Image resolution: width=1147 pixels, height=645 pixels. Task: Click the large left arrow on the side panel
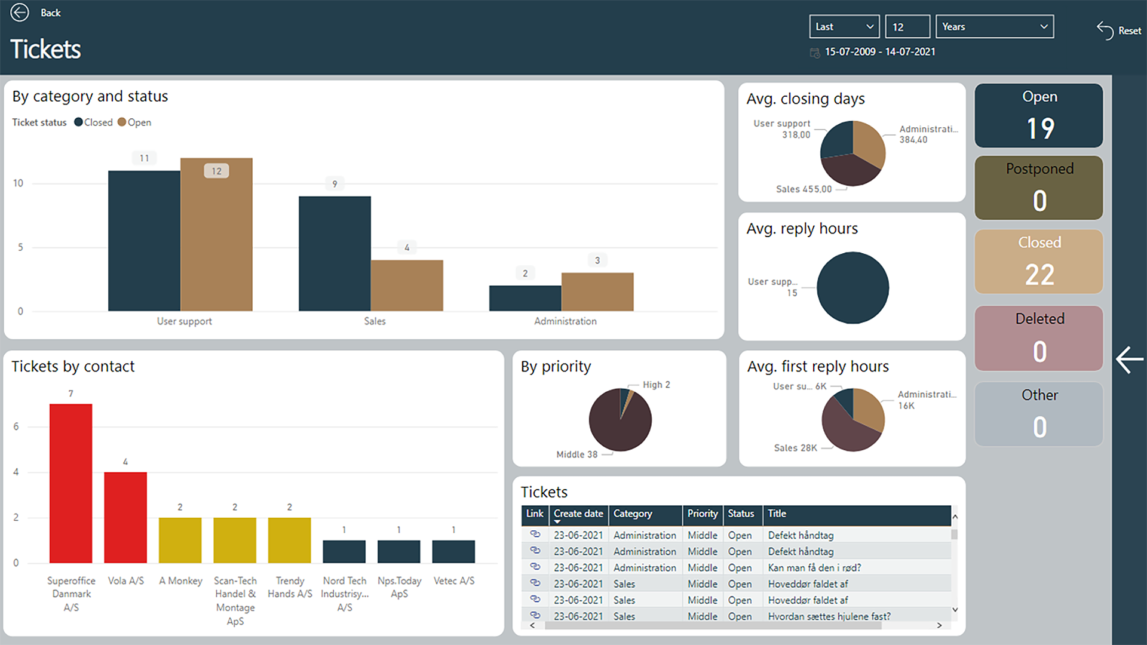pos(1129,360)
